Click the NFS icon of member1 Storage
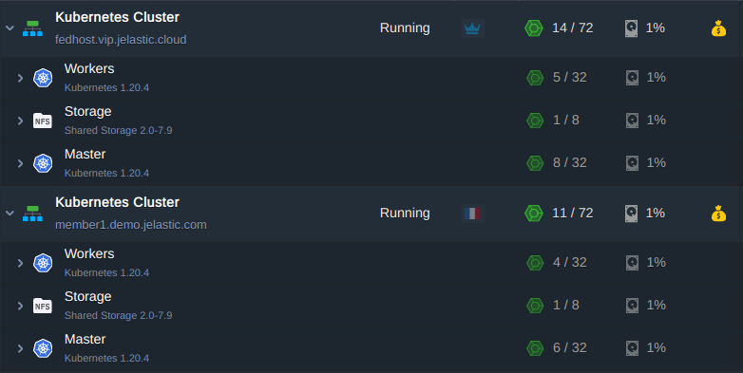 (x=42, y=306)
